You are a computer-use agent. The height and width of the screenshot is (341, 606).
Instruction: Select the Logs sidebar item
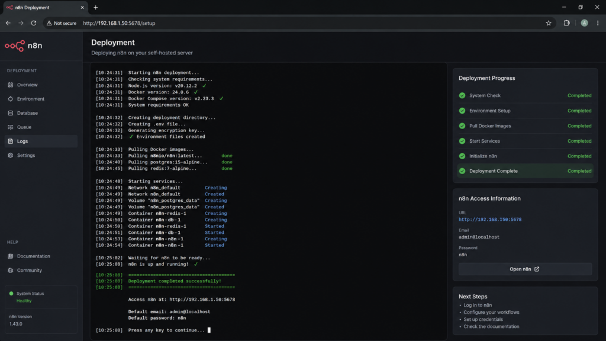point(41,141)
